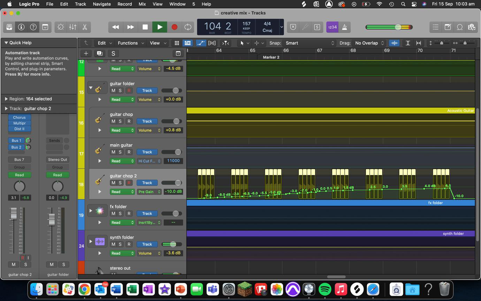
Task: Click the Track button on main guitar
Action: coord(147,152)
